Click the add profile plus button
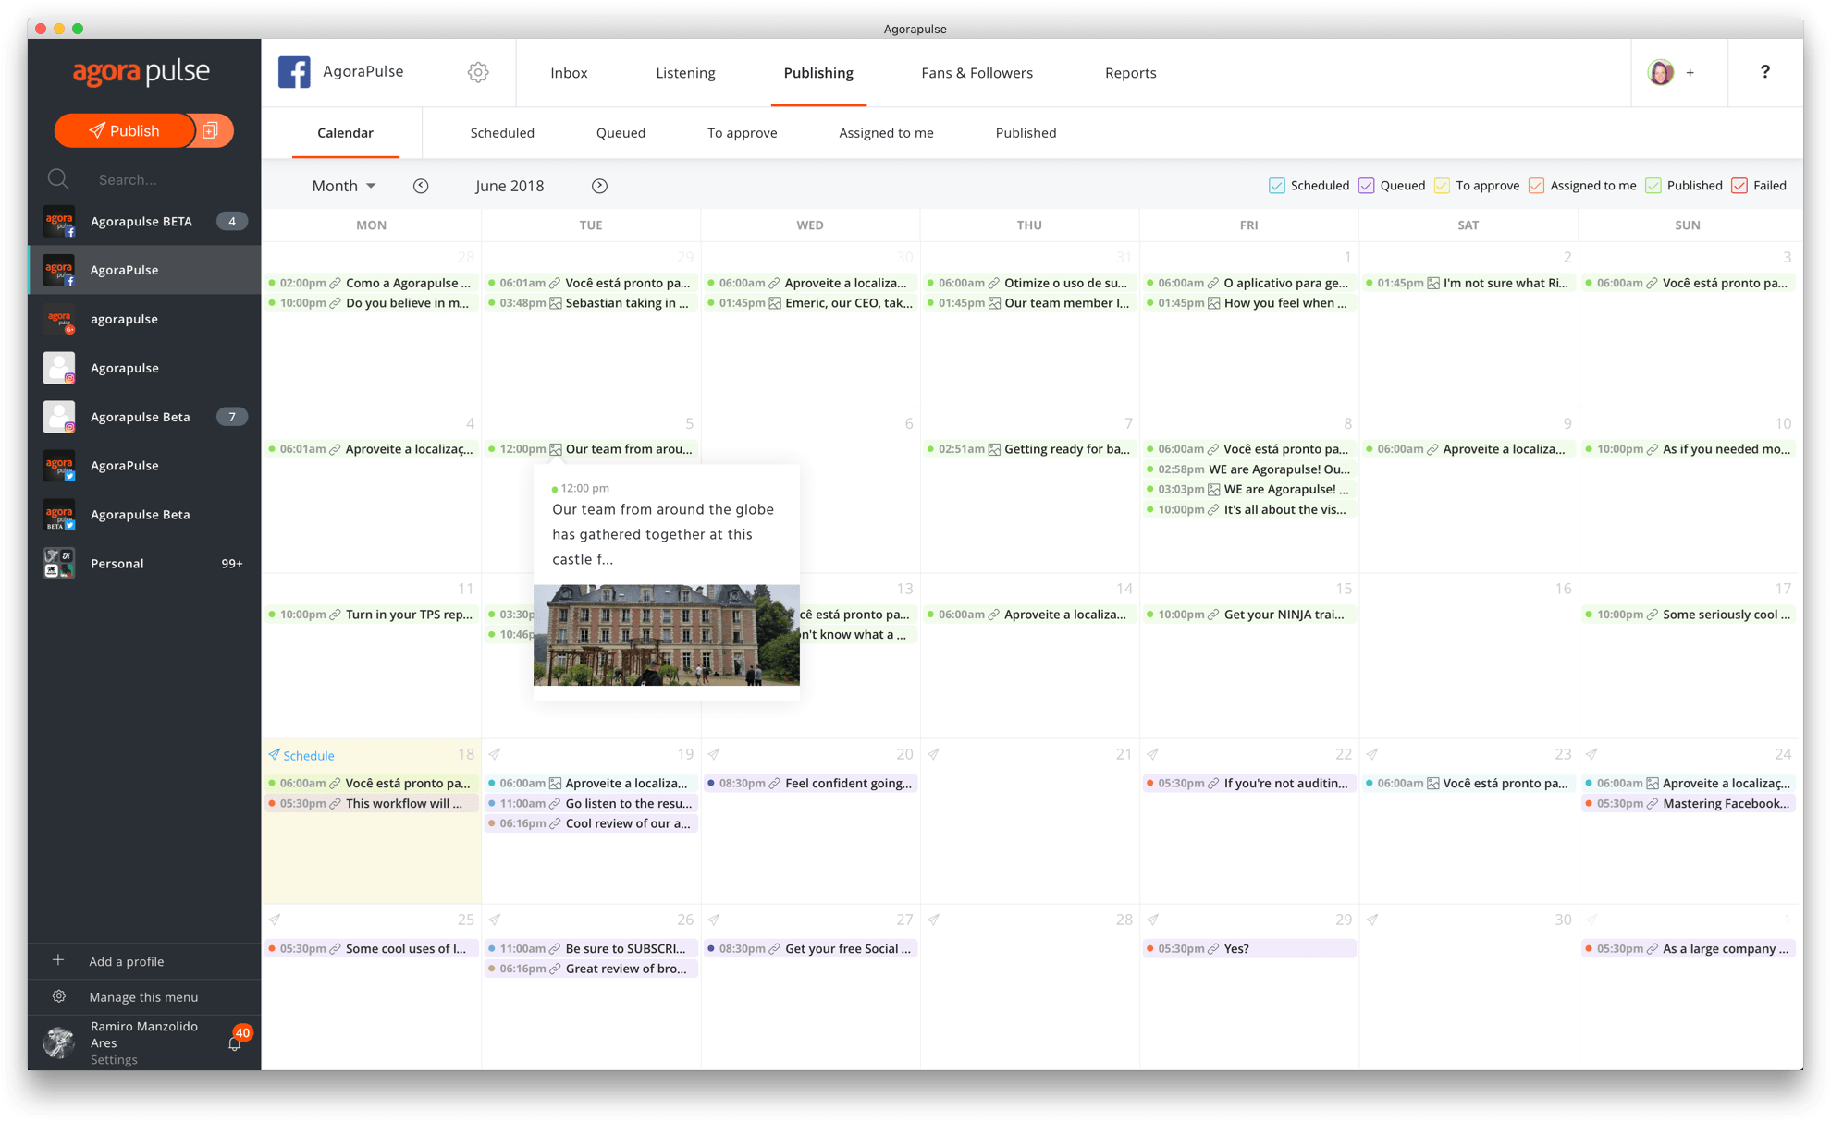The height and width of the screenshot is (1121, 1831). [57, 962]
